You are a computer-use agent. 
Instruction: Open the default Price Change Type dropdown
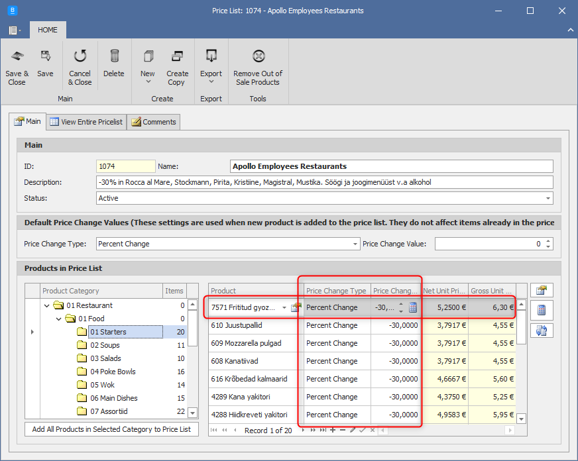(355, 244)
